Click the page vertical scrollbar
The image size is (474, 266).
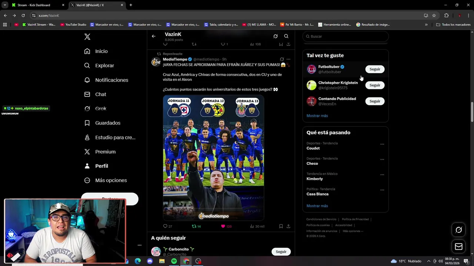tap(472, 112)
